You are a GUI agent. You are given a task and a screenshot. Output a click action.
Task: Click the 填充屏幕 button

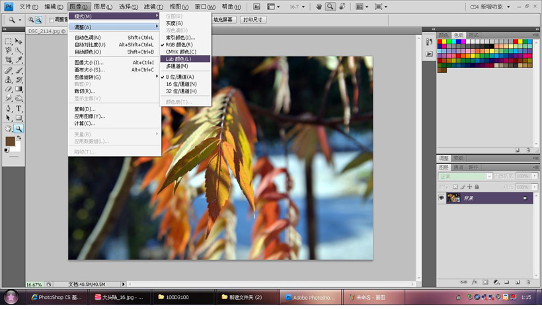click(223, 20)
